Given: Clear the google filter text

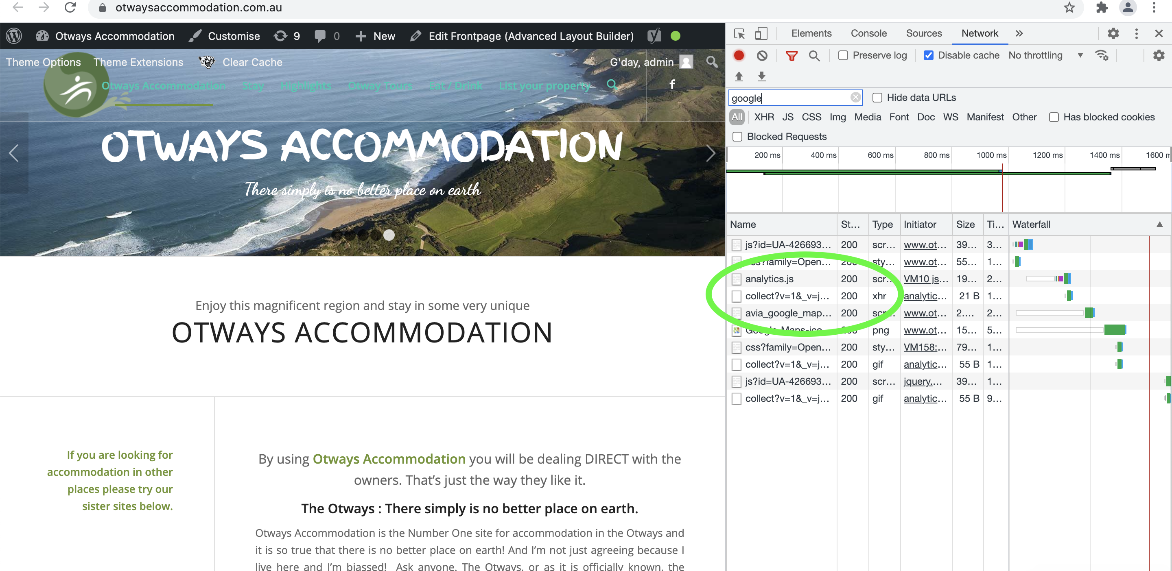Looking at the screenshot, I should click(x=855, y=97).
